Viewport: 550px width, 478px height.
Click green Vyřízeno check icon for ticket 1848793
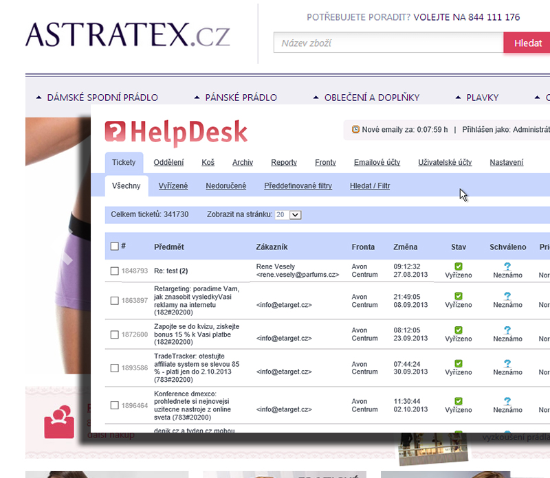pyautogui.click(x=458, y=266)
